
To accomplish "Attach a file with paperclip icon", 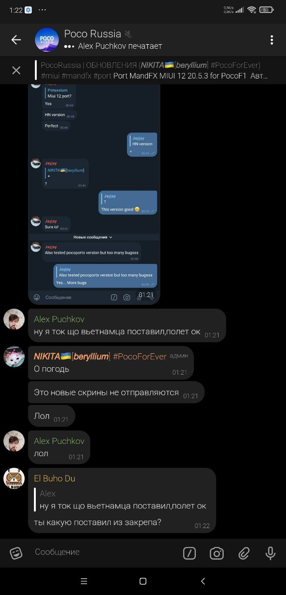I will click(x=244, y=553).
